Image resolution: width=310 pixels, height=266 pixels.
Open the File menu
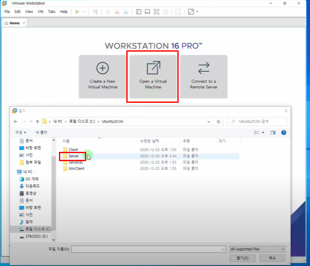point(7,12)
